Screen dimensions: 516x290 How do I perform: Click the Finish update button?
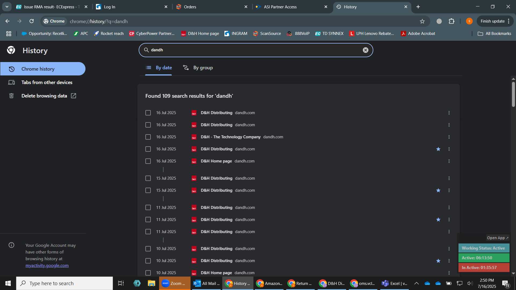tap(495, 21)
